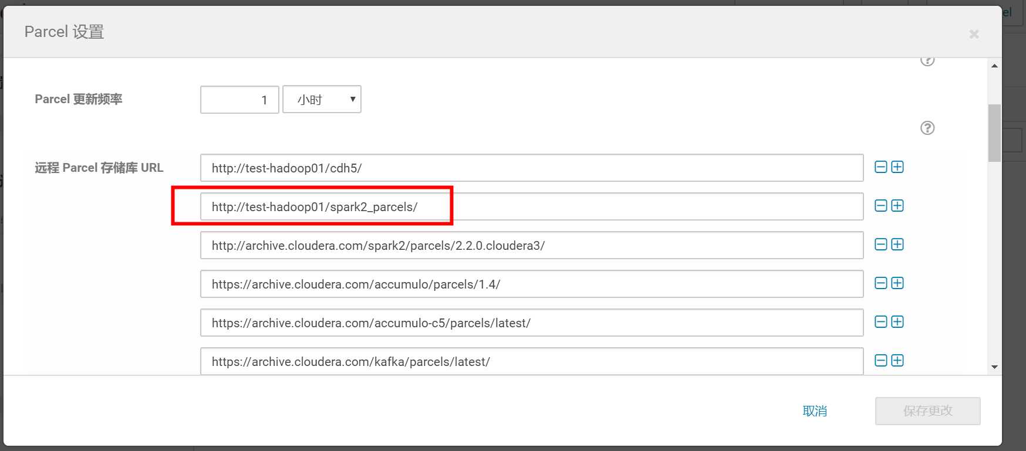1026x451 pixels.
Task: Add a row after accumulo-c5 URL
Action: (x=897, y=322)
